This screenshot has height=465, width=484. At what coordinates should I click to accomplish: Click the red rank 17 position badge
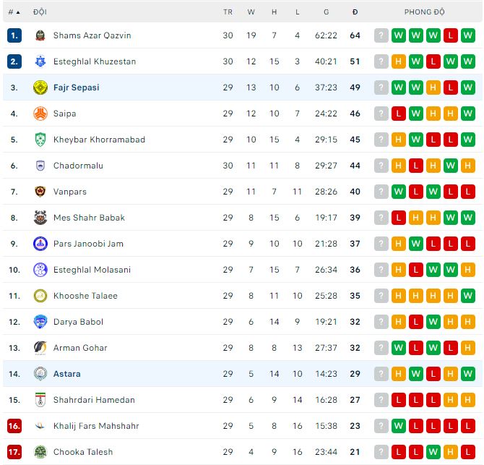click(x=14, y=452)
